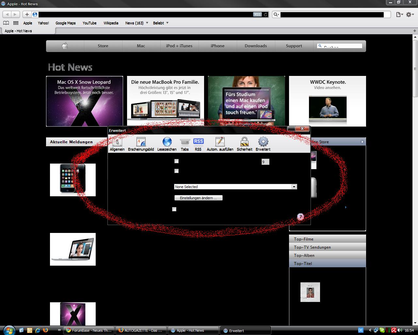Screen dimensions: 418x335
Task: Click the Apple logo in site navigation
Action: pos(65,46)
